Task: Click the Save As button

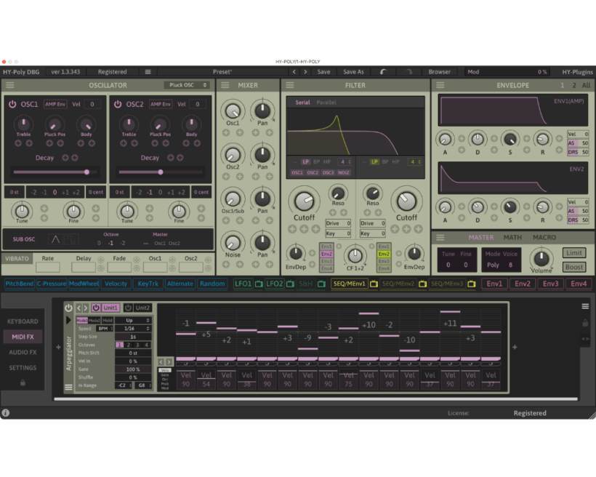Action: point(353,72)
